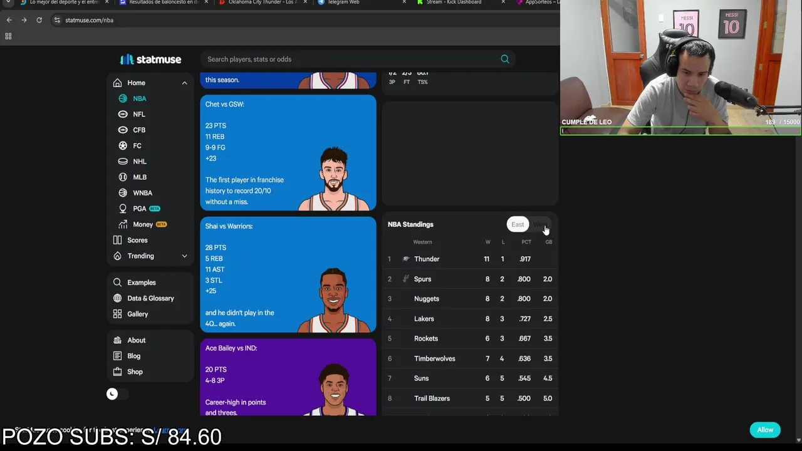Click the Allow button
Viewport: 802px width, 451px height.
pos(765,430)
